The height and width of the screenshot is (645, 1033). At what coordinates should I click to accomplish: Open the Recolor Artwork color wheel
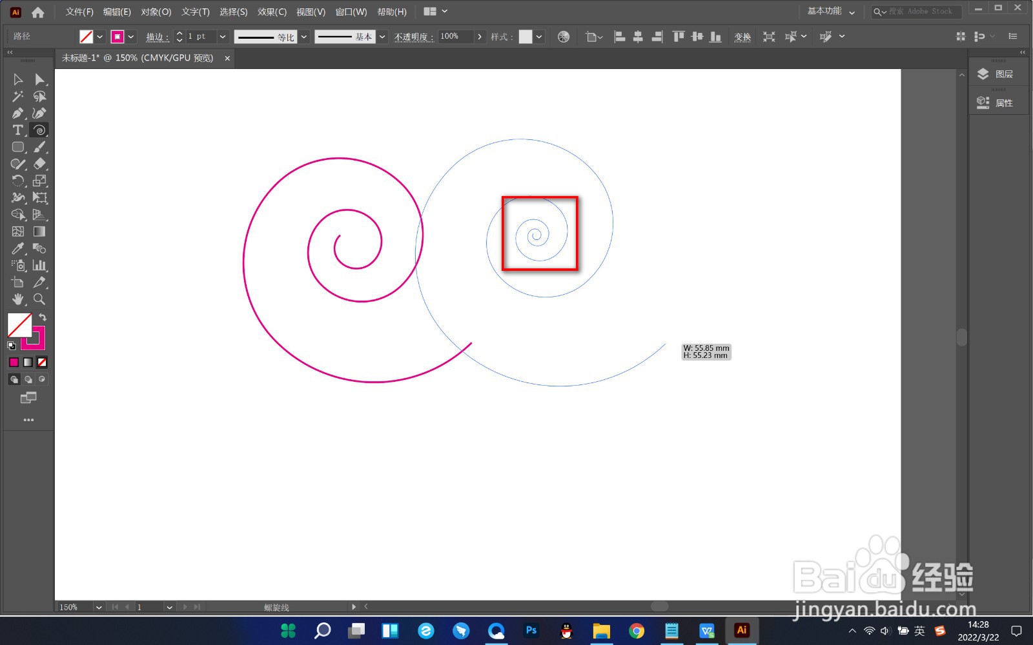(x=564, y=37)
